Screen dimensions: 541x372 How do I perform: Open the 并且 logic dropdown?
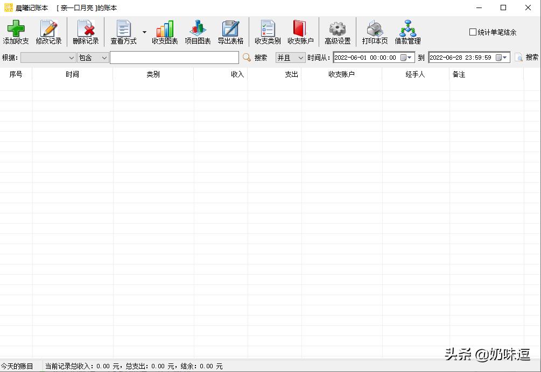pos(290,58)
